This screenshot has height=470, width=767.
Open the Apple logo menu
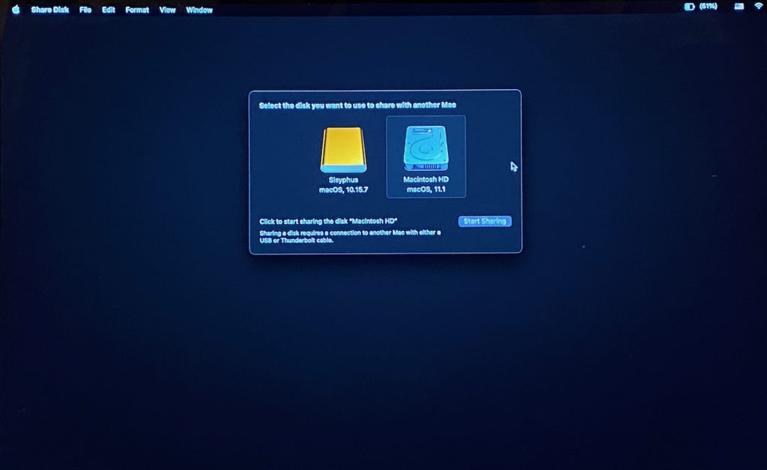point(16,10)
